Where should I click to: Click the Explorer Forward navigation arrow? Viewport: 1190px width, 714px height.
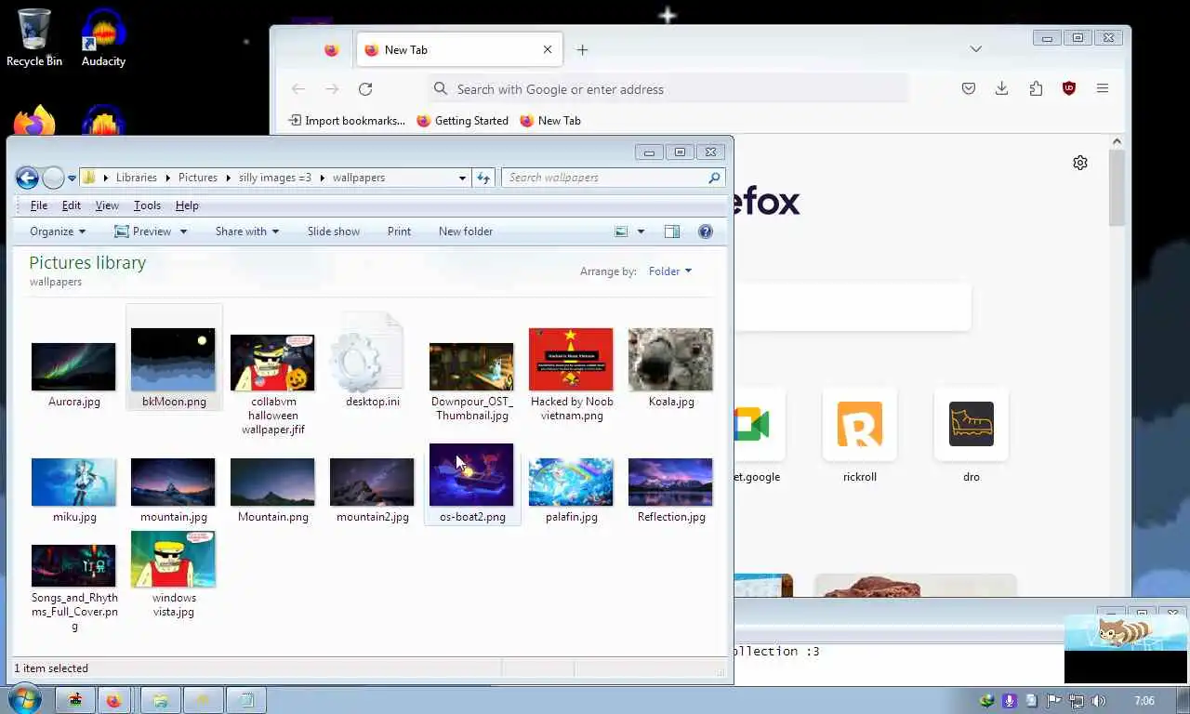point(53,178)
